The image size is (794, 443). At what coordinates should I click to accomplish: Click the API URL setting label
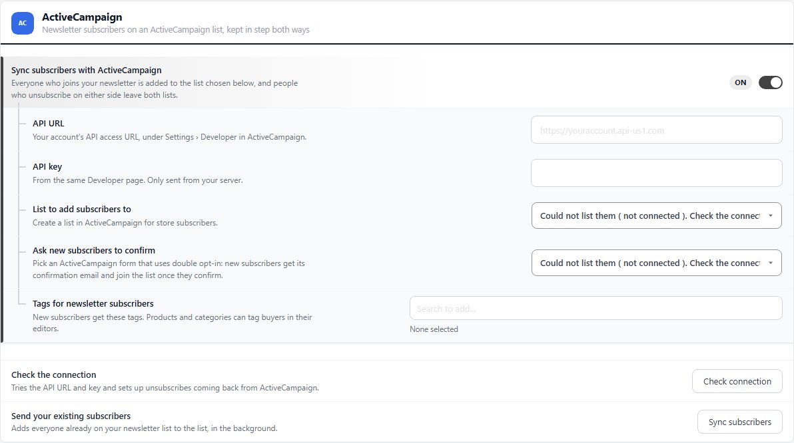(49, 124)
